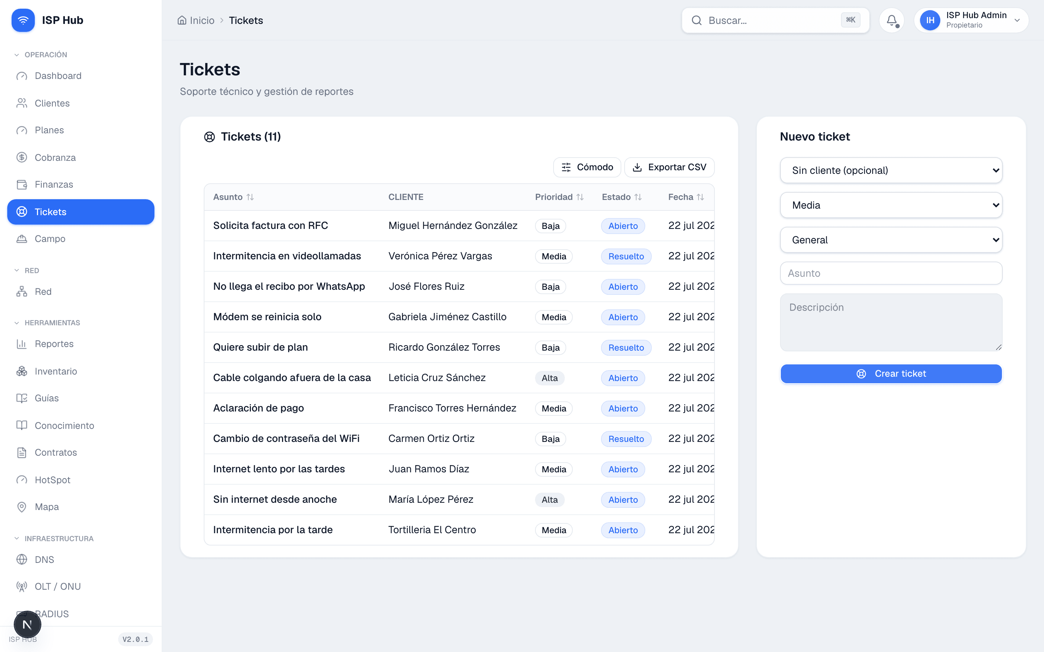Click the Mapa pin icon

click(x=22, y=507)
